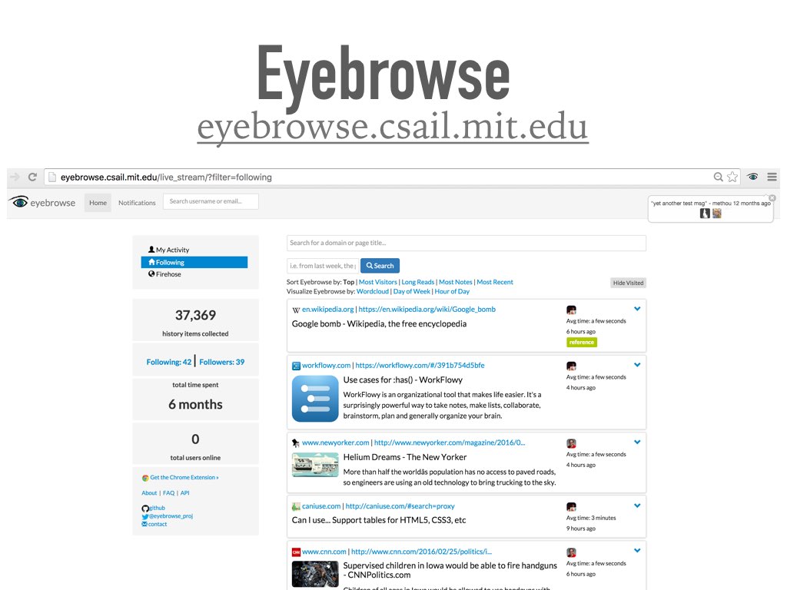Open Followers: 39 link
Image resolution: width=787 pixels, height=590 pixels.
click(x=222, y=362)
